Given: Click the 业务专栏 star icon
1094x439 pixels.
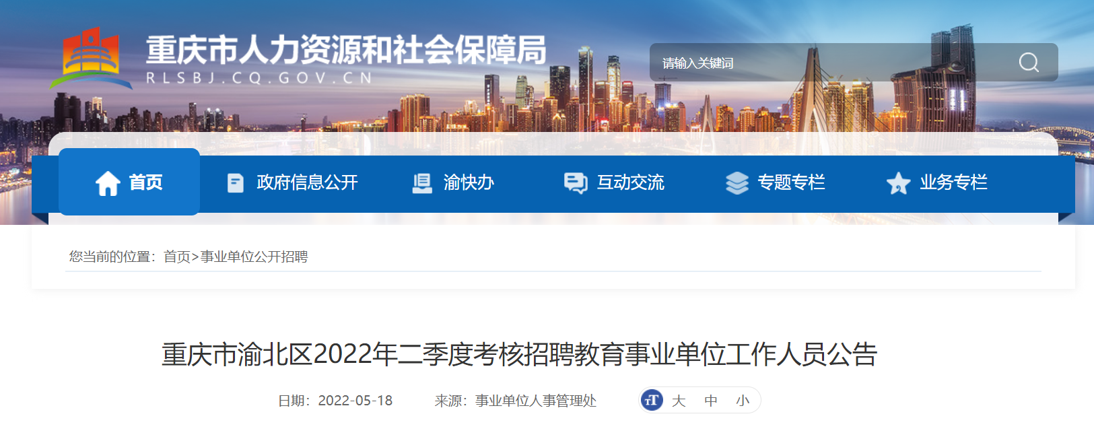Looking at the screenshot, I should click(899, 182).
